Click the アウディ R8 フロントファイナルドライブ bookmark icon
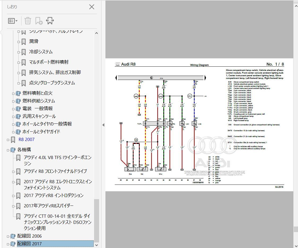 [18, 172]
